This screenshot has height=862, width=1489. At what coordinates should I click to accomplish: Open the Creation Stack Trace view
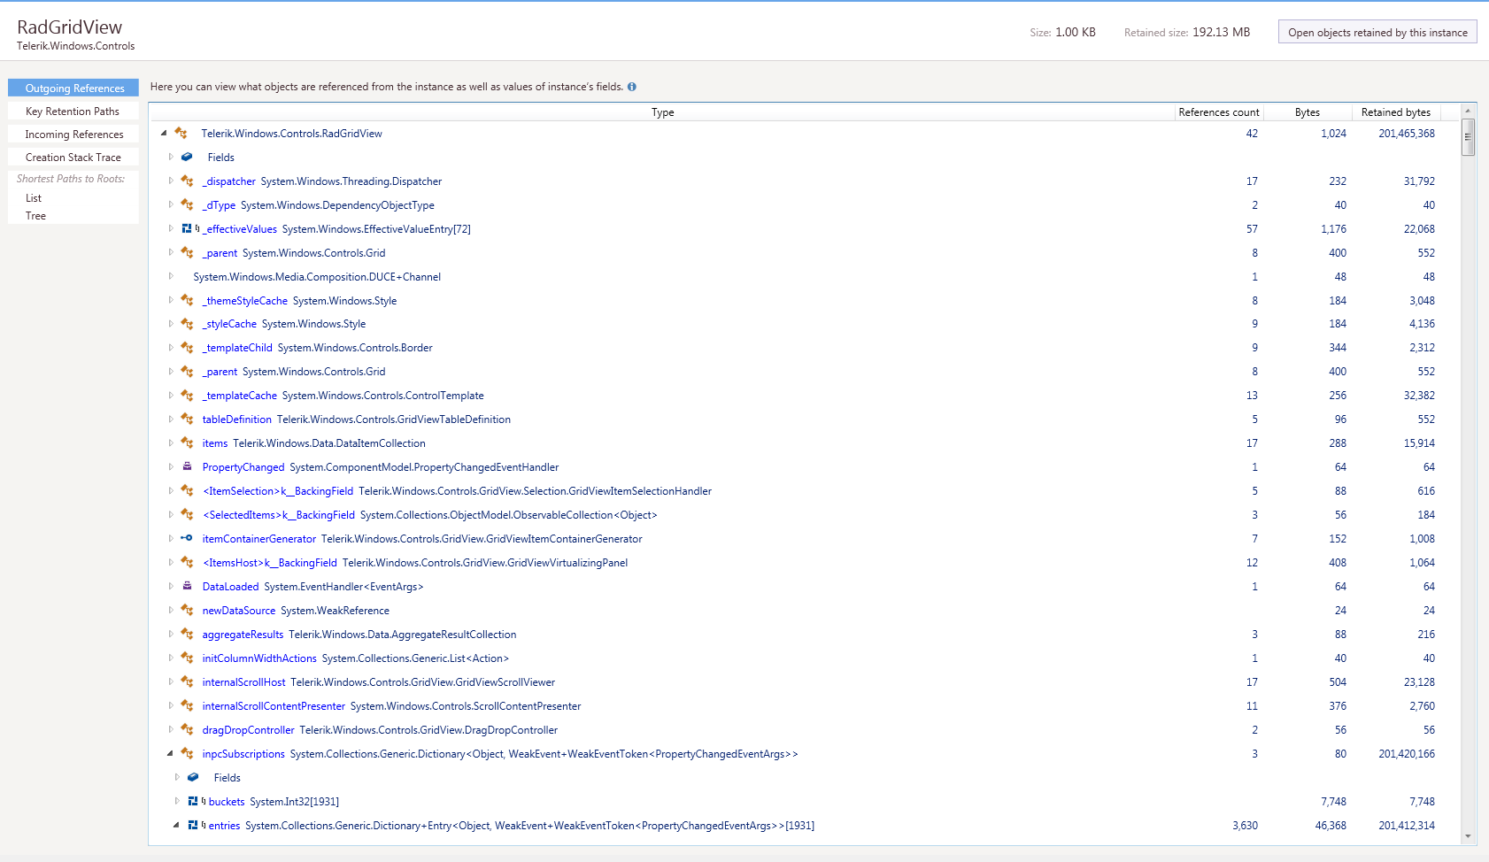(x=73, y=157)
